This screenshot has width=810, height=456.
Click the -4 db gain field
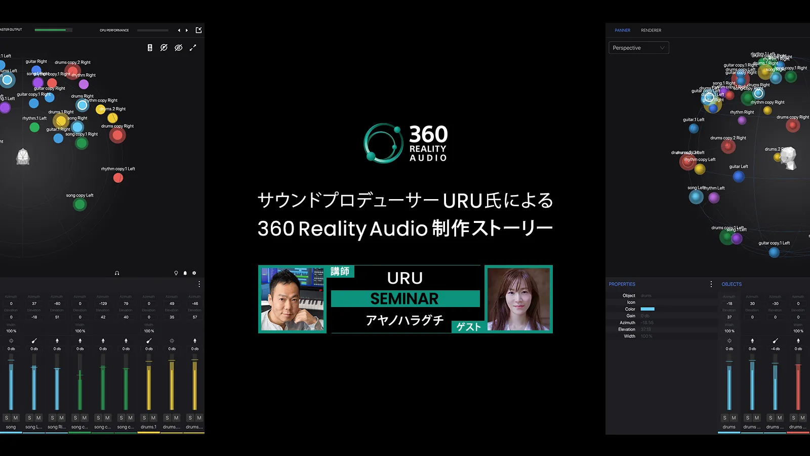[x=775, y=349]
